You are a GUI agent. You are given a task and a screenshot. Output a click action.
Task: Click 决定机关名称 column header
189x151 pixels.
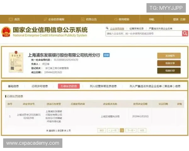[x=110, y=104]
